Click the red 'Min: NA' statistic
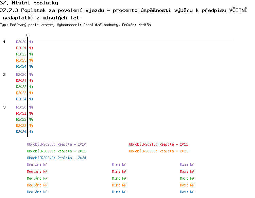This screenshot has width=255, height=198. (x=119, y=171)
